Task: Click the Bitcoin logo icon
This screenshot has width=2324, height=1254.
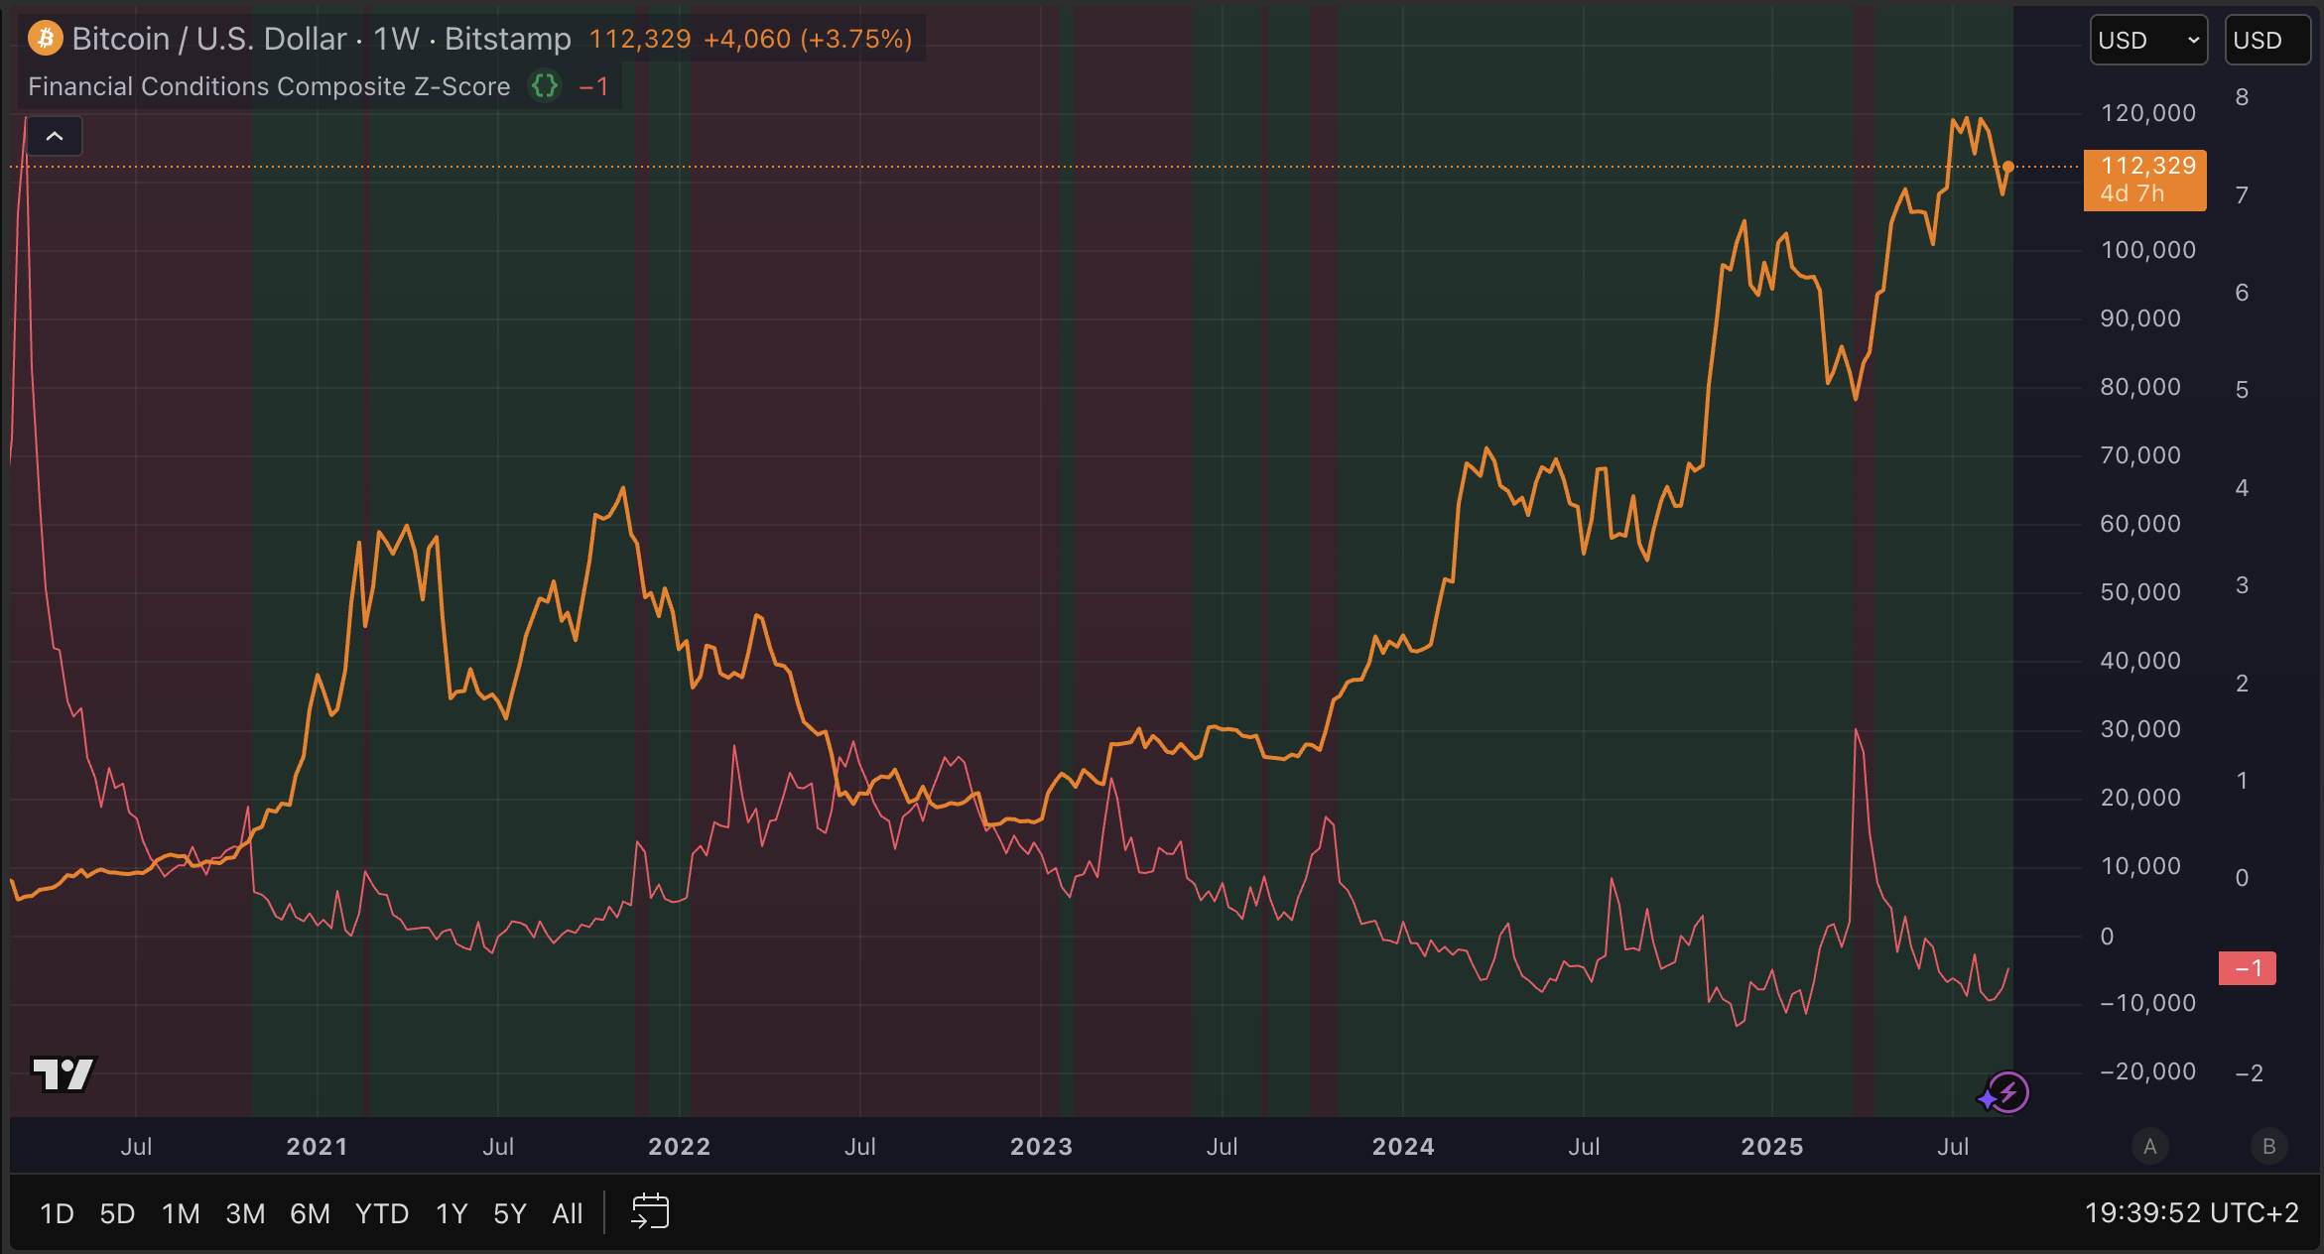Action: pyautogui.click(x=45, y=39)
